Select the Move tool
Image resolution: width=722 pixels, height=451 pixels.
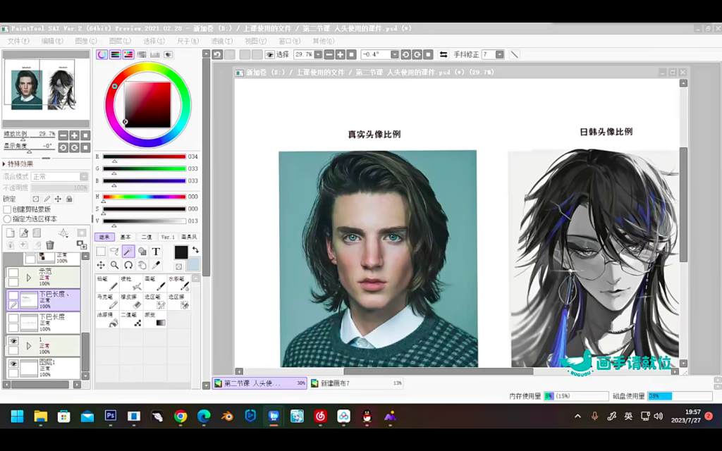coord(101,265)
